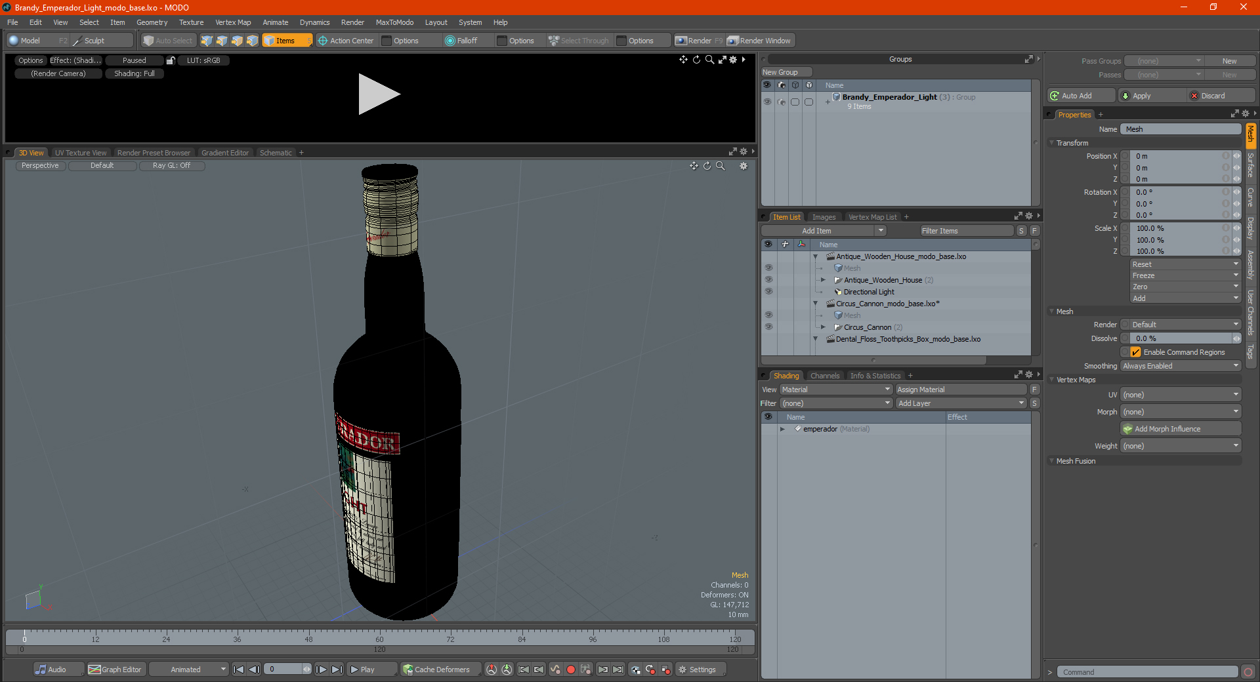
Task: Click the red record autokey icon
Action: pos(571,670)
